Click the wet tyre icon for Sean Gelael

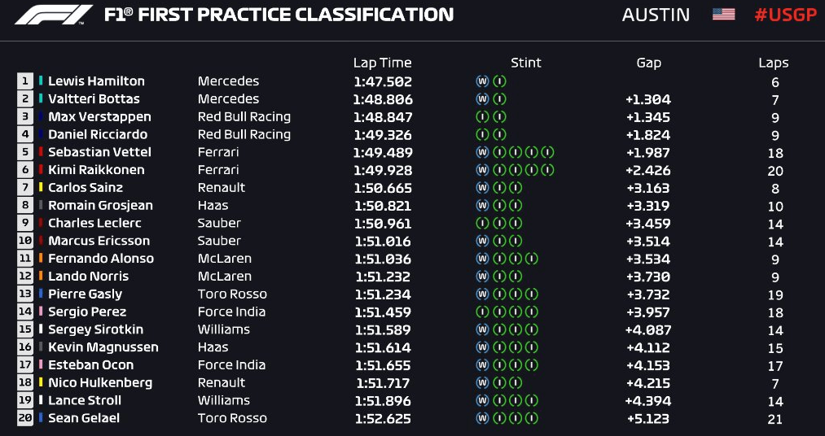click(x=482, y=418)
